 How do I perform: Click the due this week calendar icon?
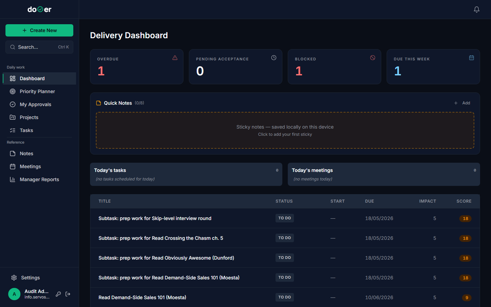click(472, 58)
